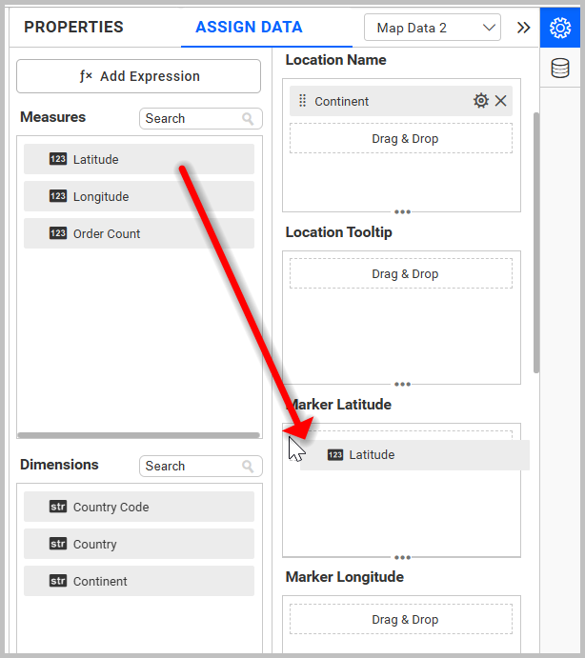
Task: Click into the Measures search field
Action: pos(191,119)
